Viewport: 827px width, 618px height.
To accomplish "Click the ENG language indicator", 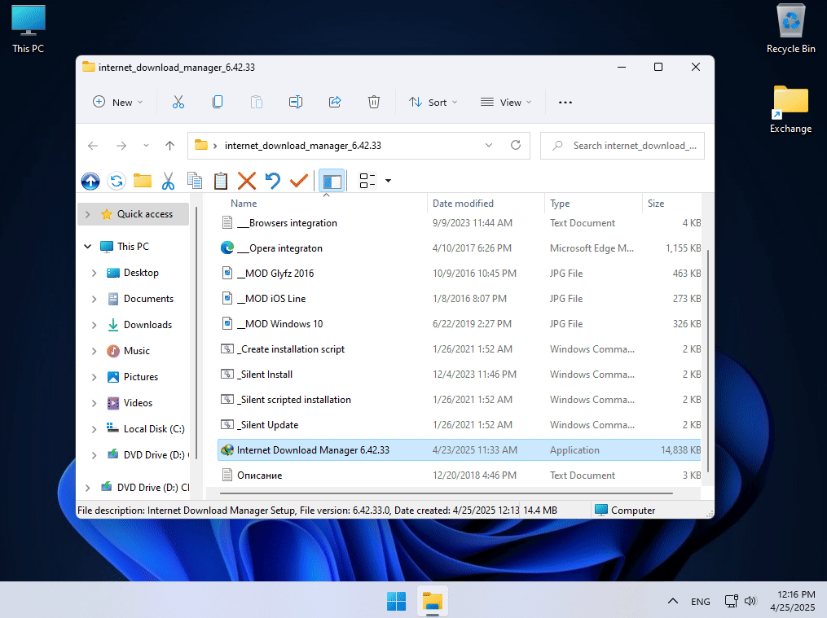I will 701,601.
